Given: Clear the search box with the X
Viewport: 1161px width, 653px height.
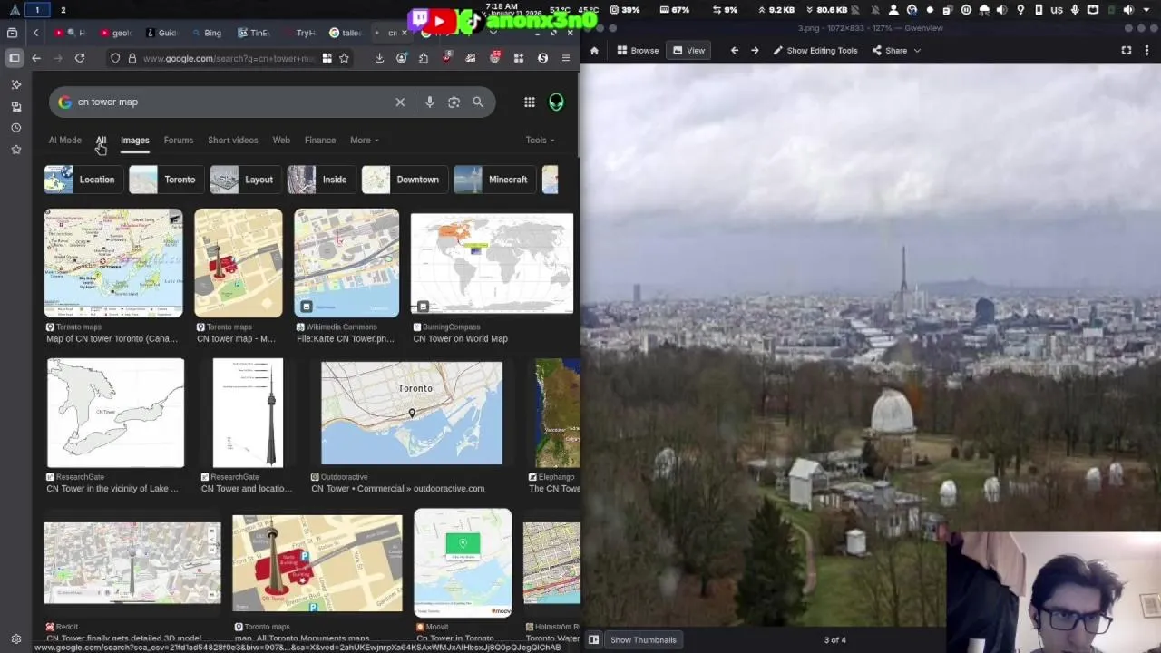Looking at the screenshot, I should click(400, 102).
